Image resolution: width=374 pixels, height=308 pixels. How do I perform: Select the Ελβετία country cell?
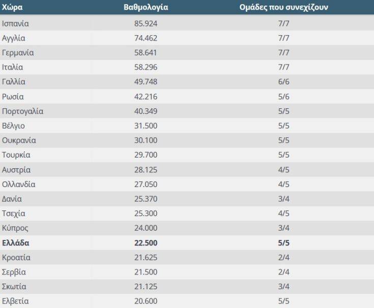coord(15,301)
